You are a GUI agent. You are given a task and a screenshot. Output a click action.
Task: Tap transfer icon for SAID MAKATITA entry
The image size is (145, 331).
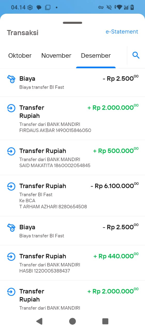[x=11, y=151]
